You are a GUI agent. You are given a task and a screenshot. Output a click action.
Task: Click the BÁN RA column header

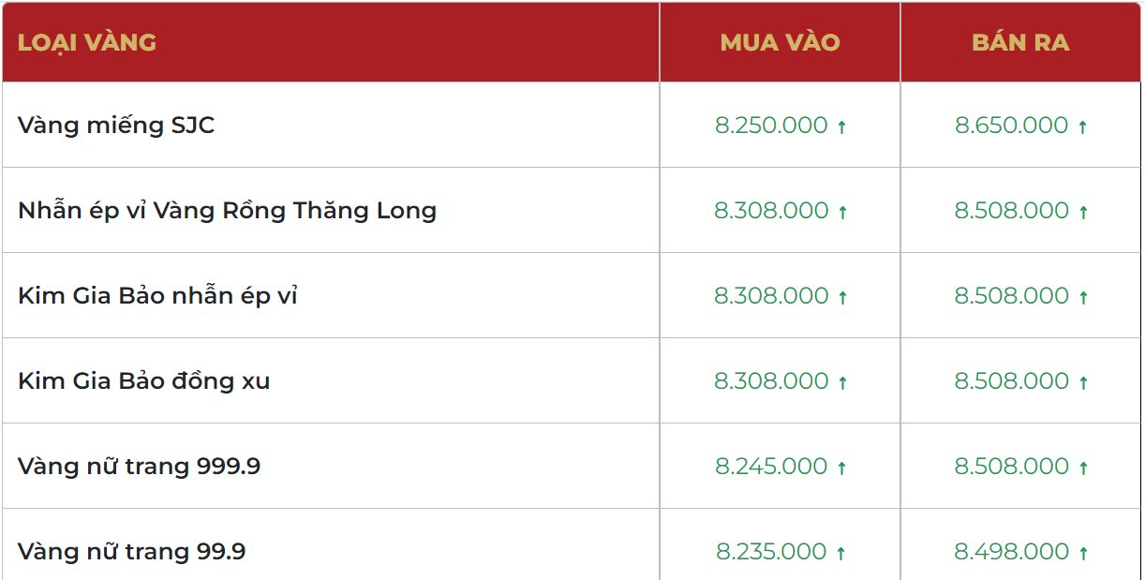(1020, 42)
